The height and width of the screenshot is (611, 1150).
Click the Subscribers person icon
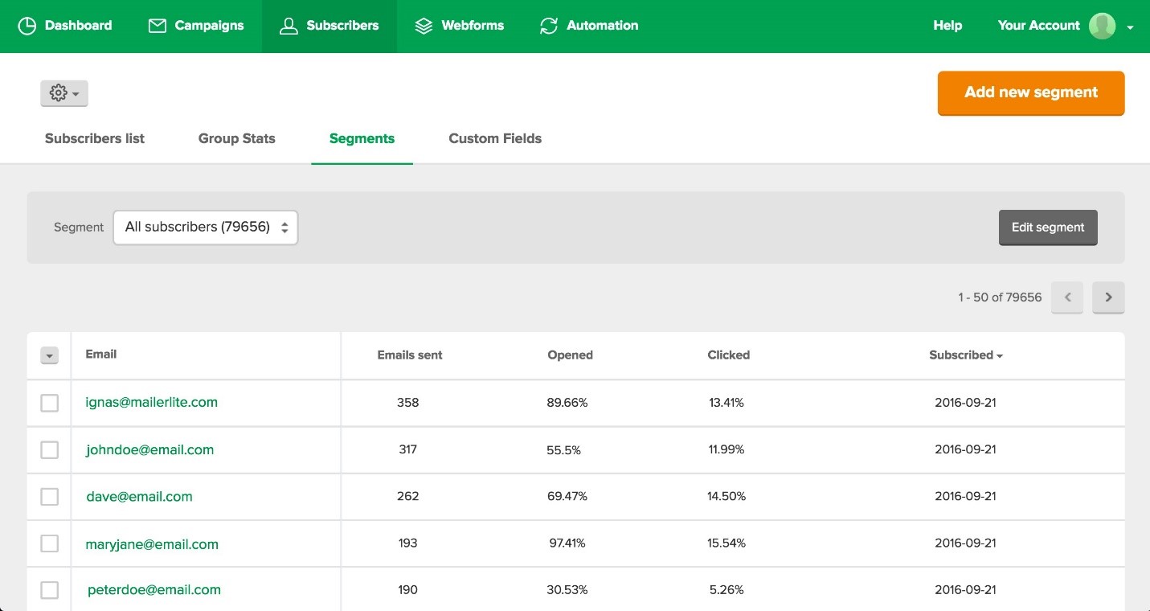coord(289,26)
